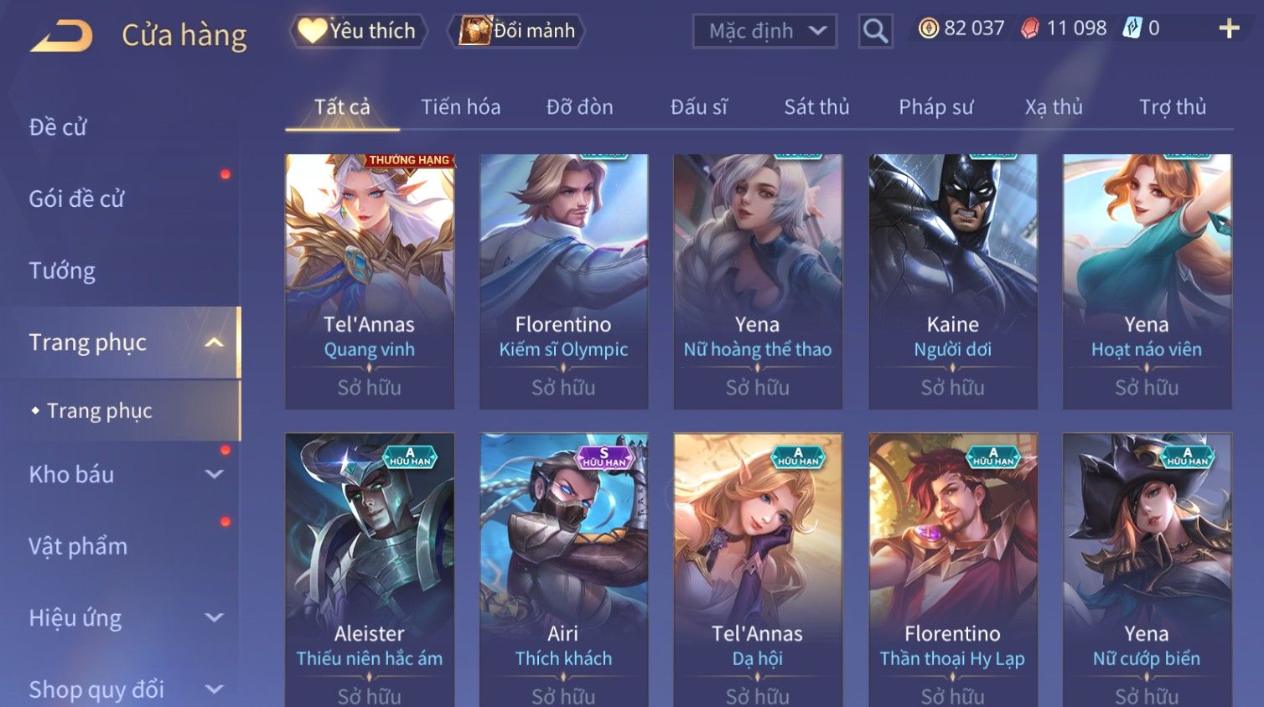This screenshot has width=1264, height=707.
Task: Go to Gói đề cử section
Action: 77,199
